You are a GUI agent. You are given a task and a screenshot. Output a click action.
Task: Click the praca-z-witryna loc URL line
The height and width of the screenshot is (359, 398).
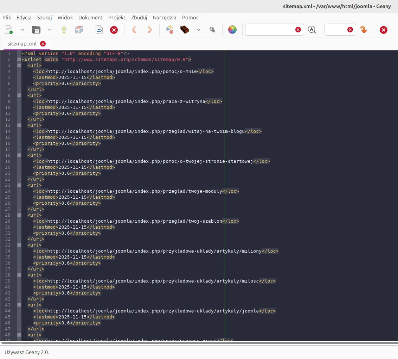128,101
